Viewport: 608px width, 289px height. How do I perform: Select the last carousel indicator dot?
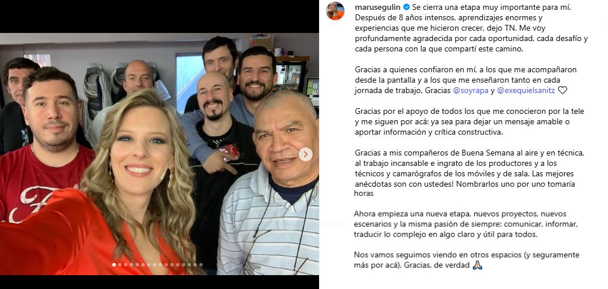[x=201, y=265]
